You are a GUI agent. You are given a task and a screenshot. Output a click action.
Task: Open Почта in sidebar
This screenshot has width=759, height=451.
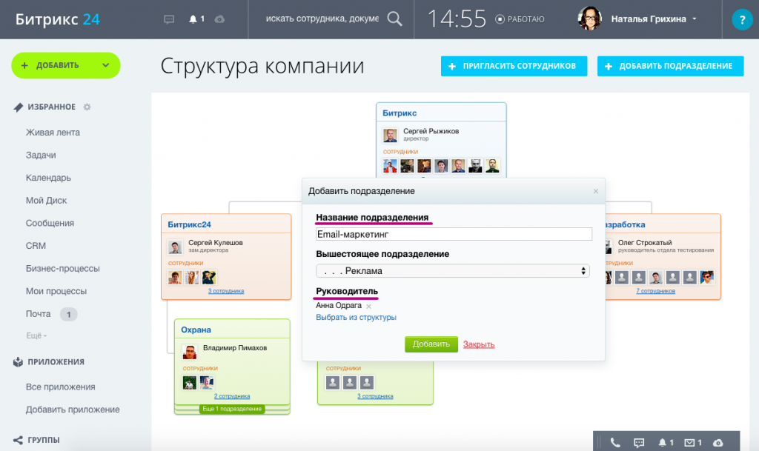(x=39, y=314)
